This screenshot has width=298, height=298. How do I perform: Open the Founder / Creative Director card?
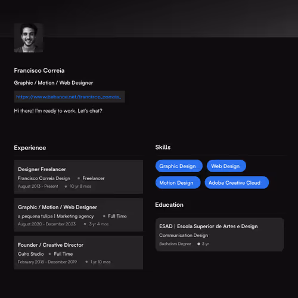pyautogui.click(x=79, y=253)
